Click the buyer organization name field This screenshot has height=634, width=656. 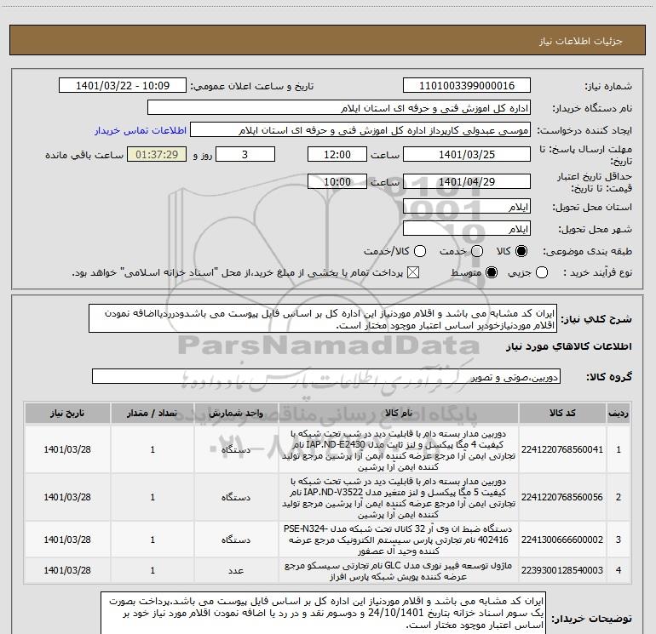pos(339,108)
